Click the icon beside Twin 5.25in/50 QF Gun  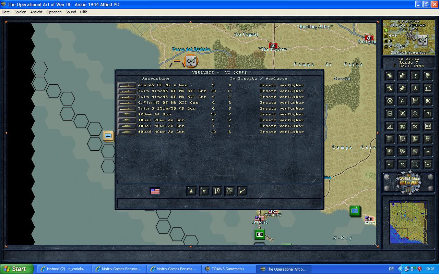point(127,109)
